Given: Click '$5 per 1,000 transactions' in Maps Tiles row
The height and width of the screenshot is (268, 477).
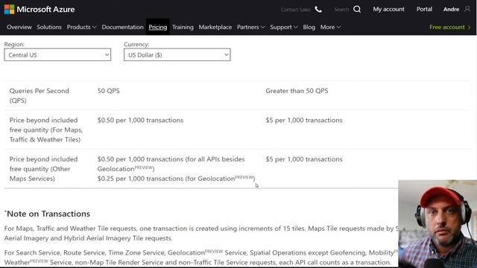Looking at the screenshot, I should [304, 120].
